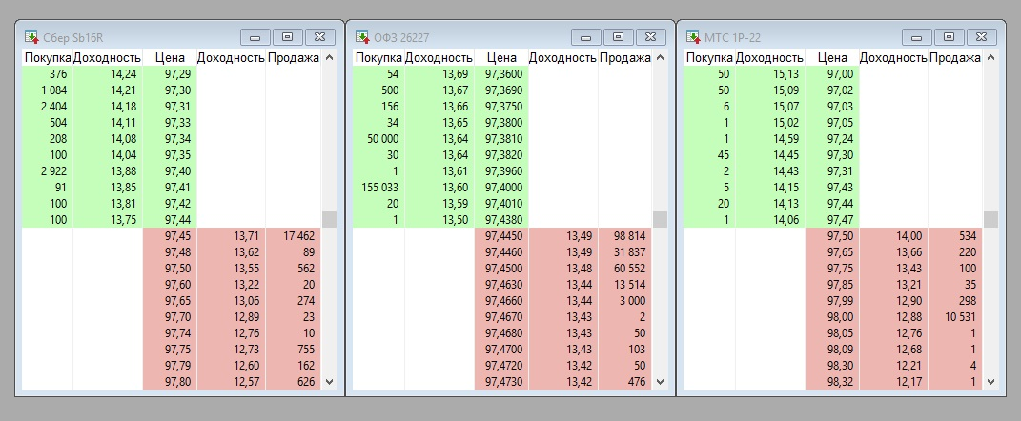Click Продажа column header in МТС 1P-22
The height and width of the screenshot is (421, 1021).
click(x=955, y=58)
